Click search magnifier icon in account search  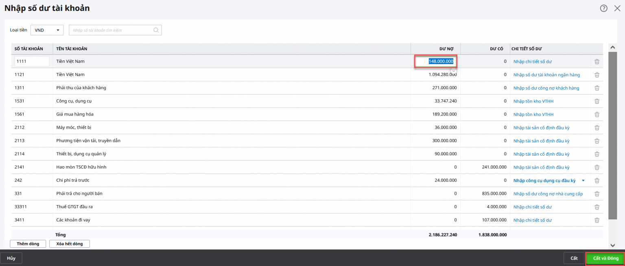point(156,30)
